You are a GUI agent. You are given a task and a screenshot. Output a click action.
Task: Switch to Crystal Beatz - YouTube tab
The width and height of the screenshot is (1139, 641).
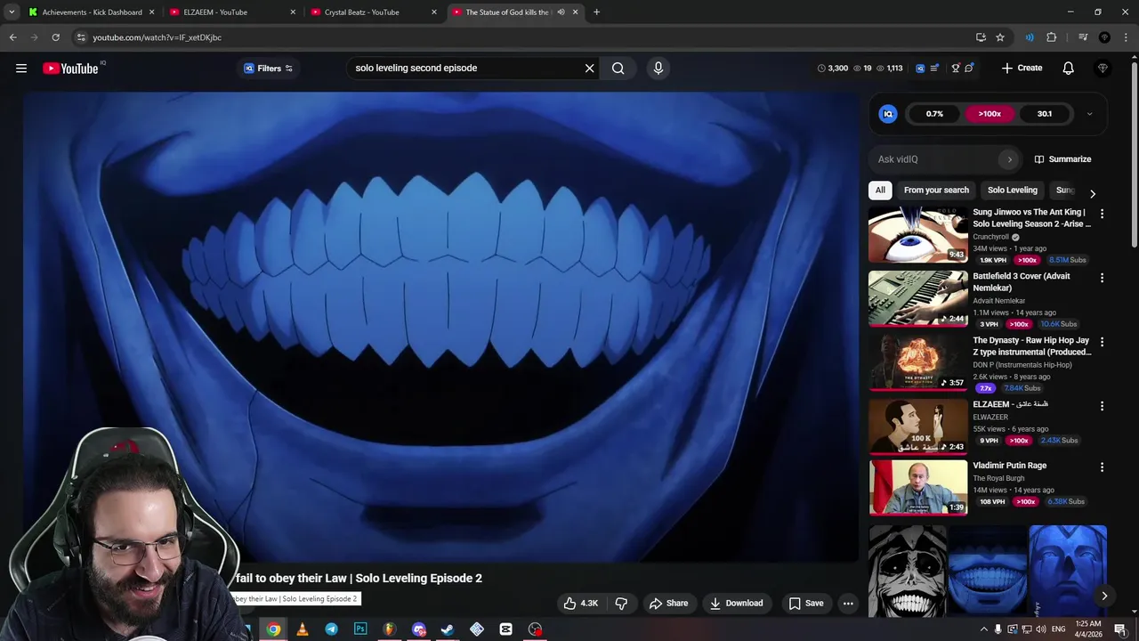(375, 12)
